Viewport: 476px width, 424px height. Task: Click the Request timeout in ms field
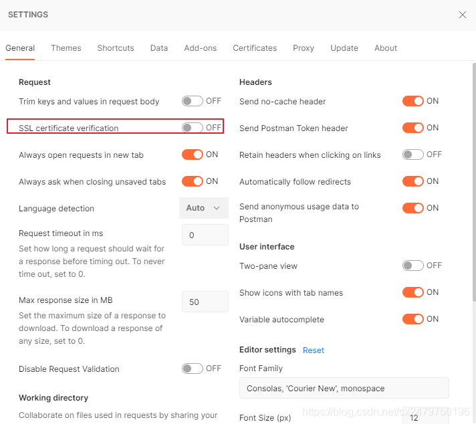click(205, 235)
